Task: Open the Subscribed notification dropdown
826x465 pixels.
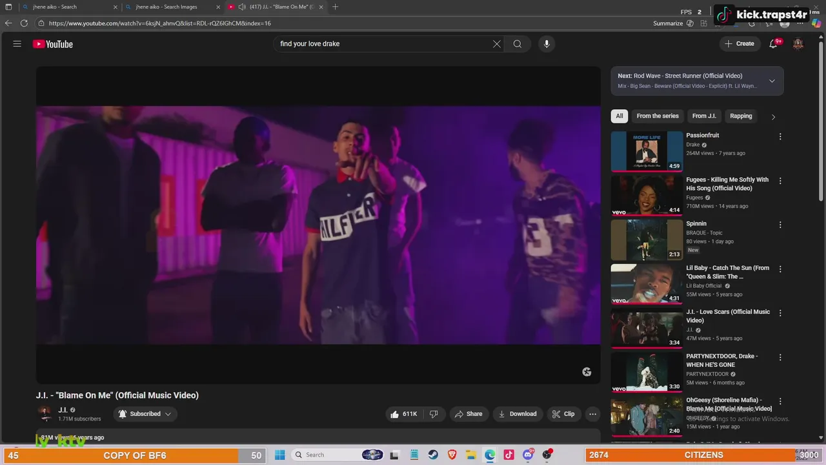Action: (x=145, y=414)
